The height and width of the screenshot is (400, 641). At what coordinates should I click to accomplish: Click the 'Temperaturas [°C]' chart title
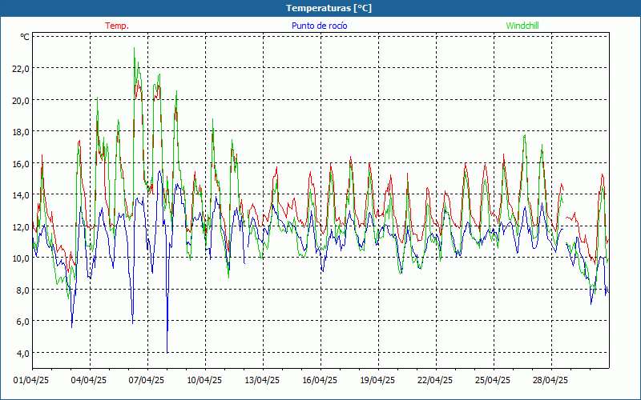pos(329,8)
